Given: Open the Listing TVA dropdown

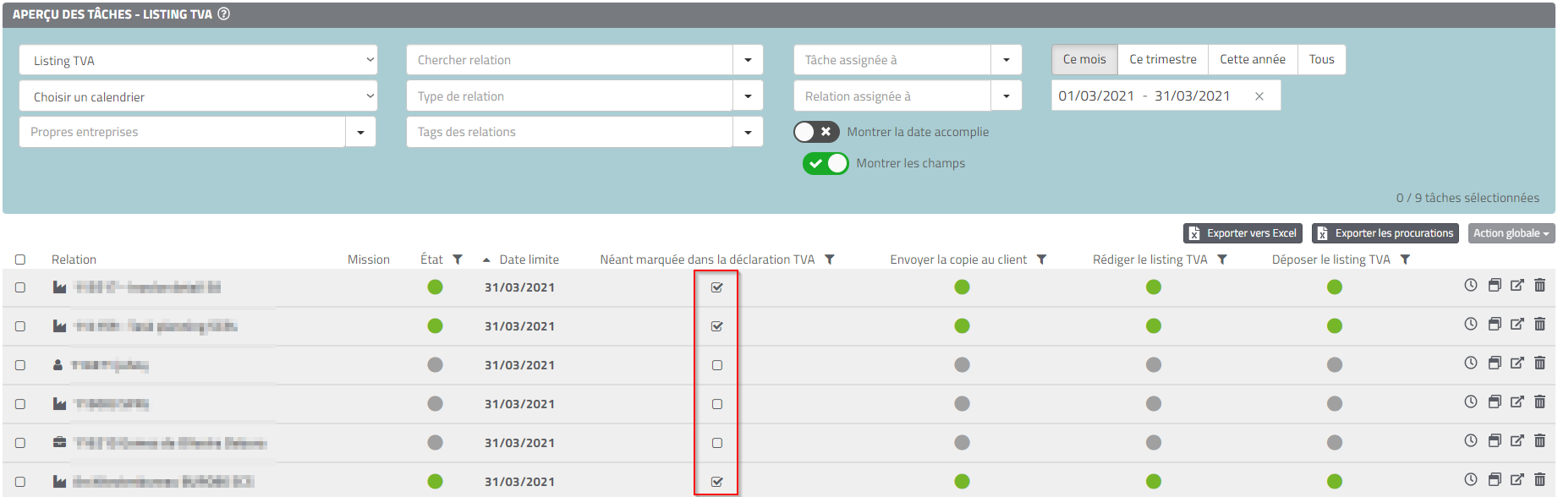Looking at the screenshot, I should click(198, 60).
